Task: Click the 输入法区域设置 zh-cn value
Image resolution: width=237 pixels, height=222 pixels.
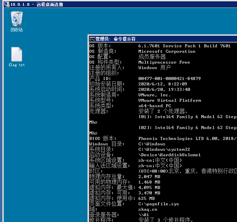Action: [160, 165]
